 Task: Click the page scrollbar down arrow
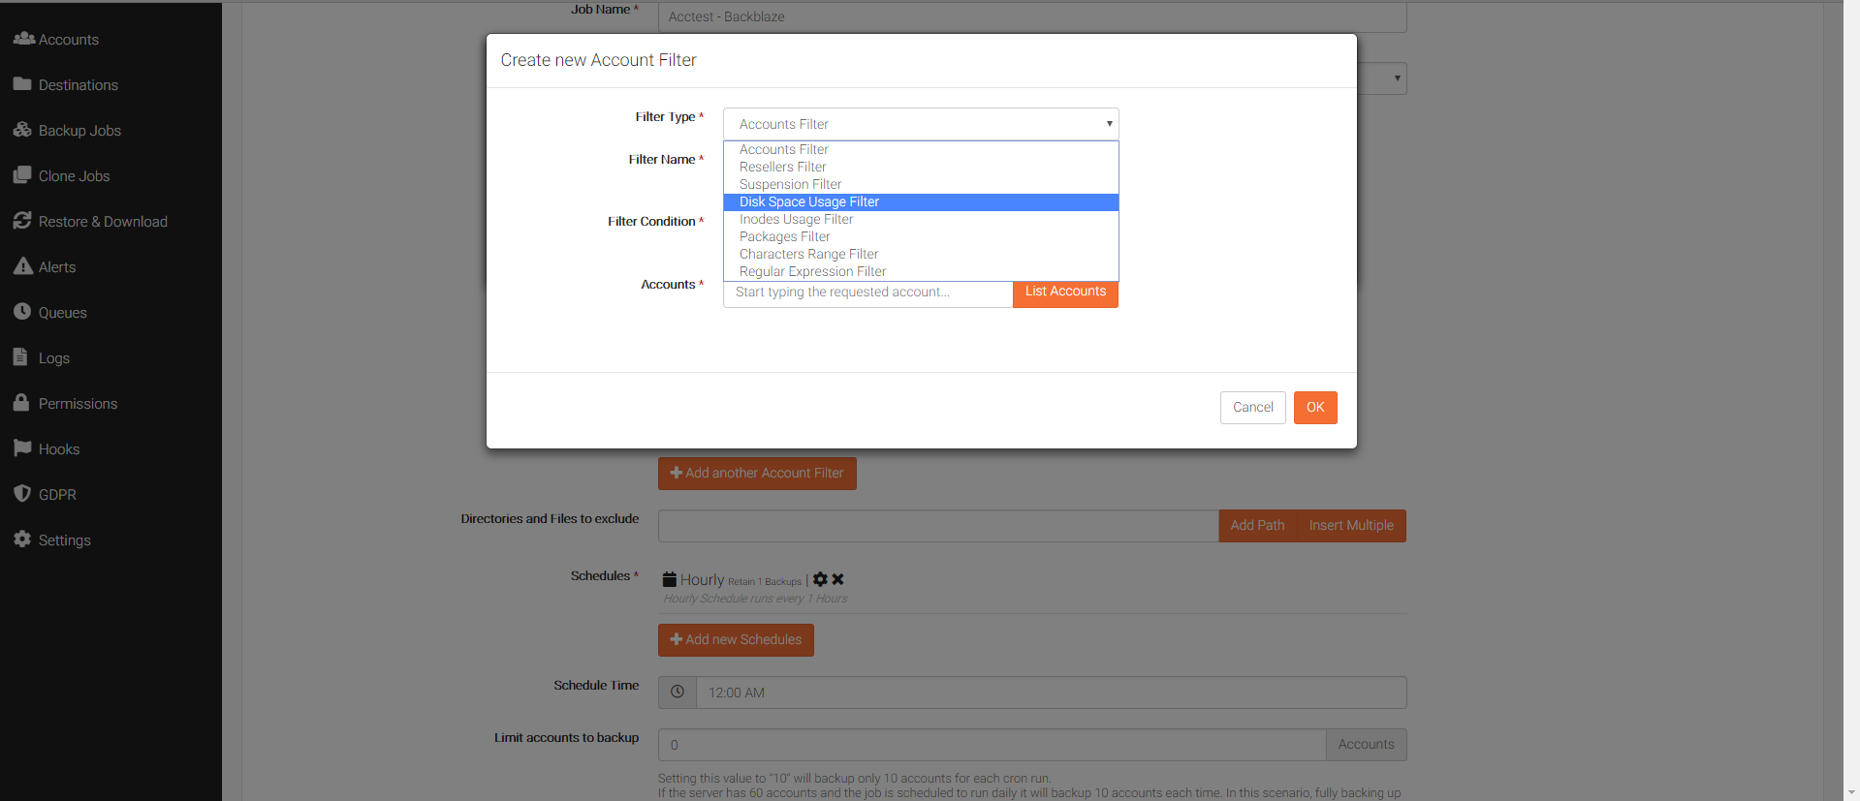pyautogui.click(x=1851, y=792)
